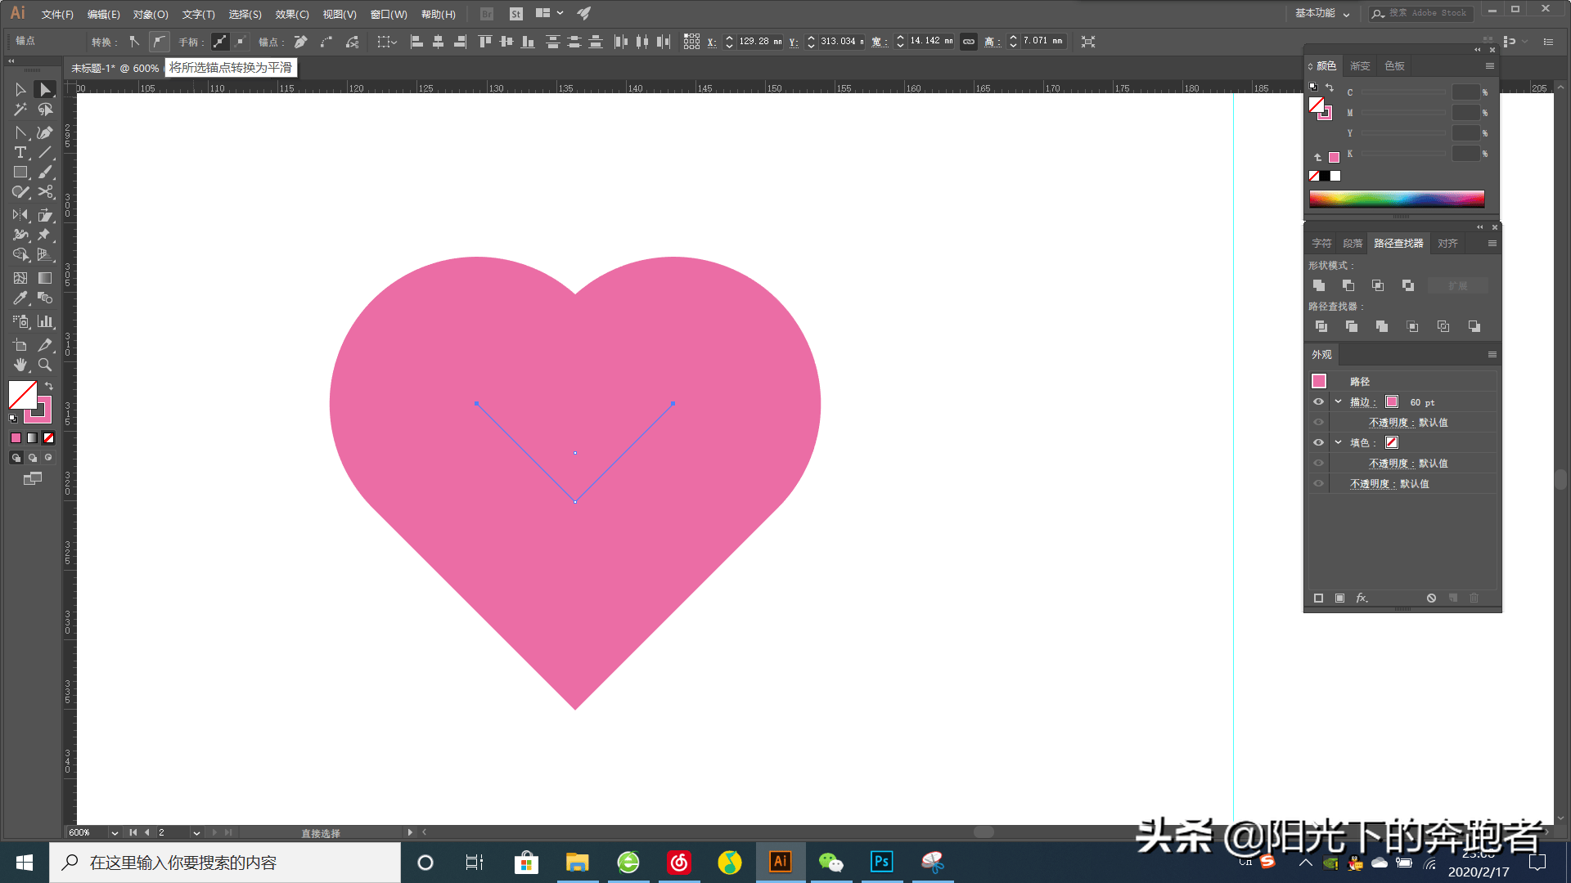Select the Type tool

20,153
